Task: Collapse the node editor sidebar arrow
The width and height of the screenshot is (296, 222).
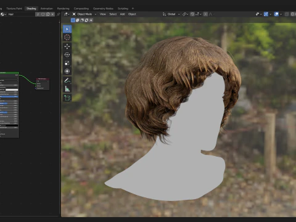Action: tap(59, 22)
